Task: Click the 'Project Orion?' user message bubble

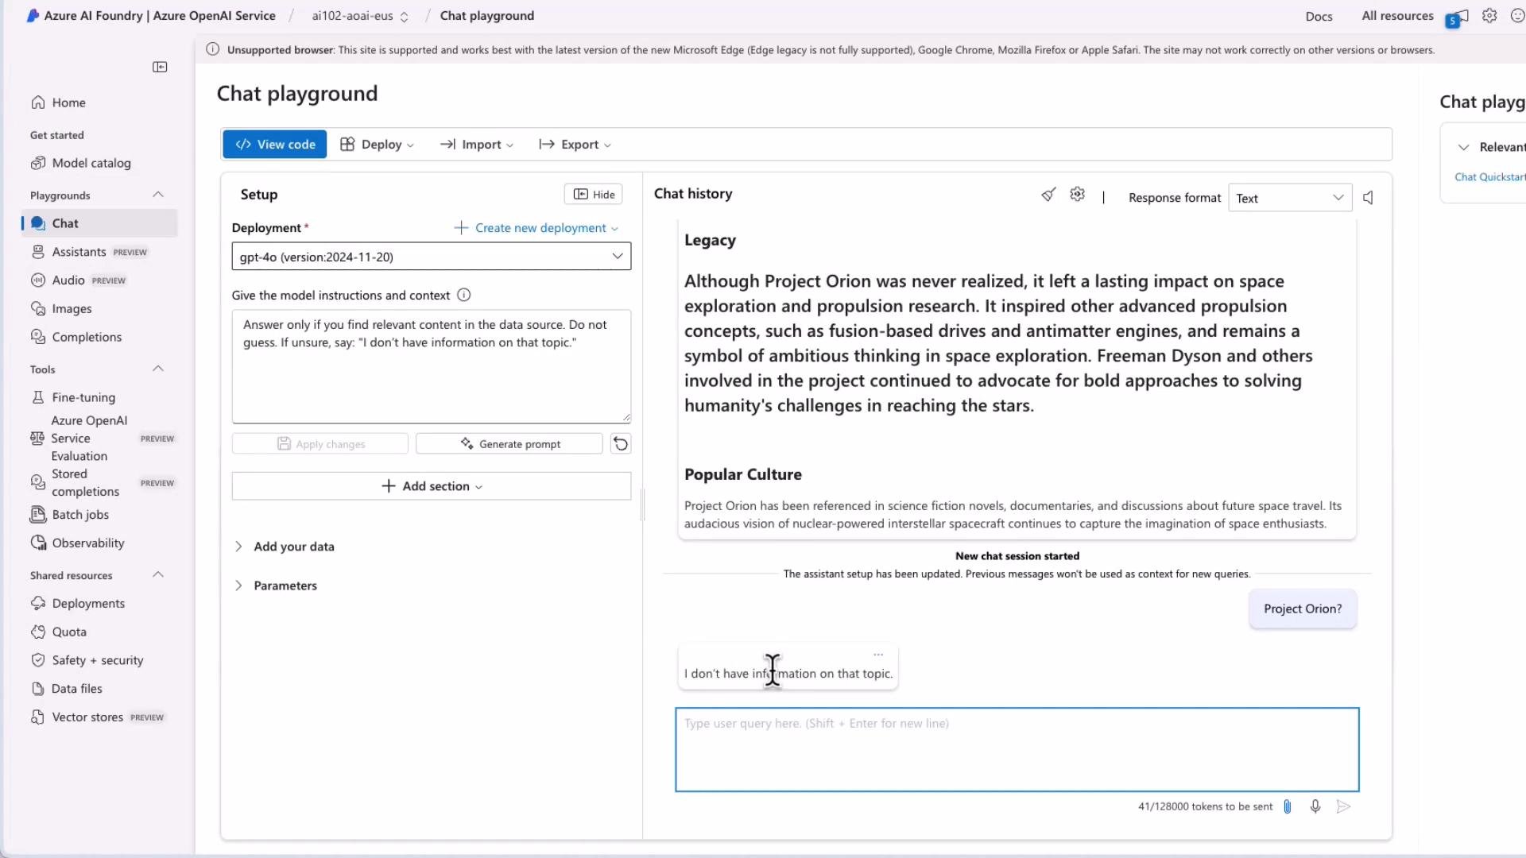Action: click(1303, 609)
